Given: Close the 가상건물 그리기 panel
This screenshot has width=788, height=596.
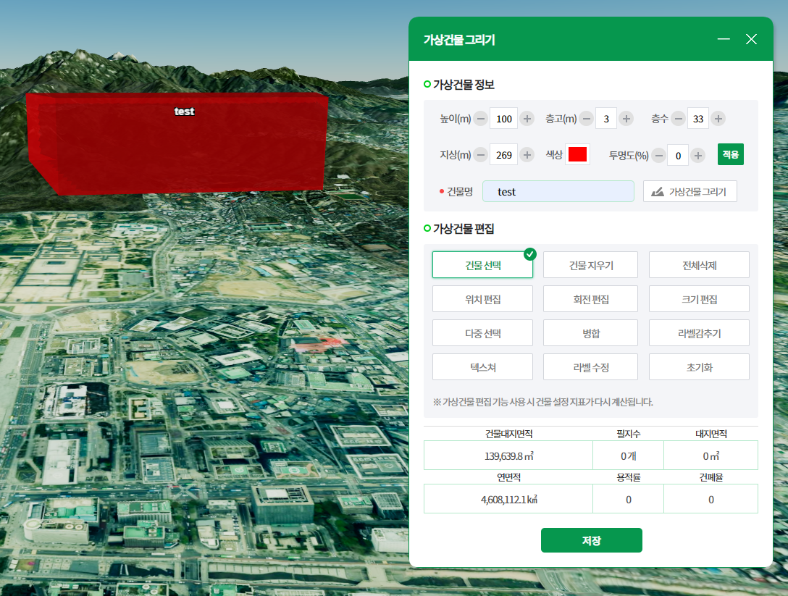Looking at the screenshot, I should tap(751, 39).
